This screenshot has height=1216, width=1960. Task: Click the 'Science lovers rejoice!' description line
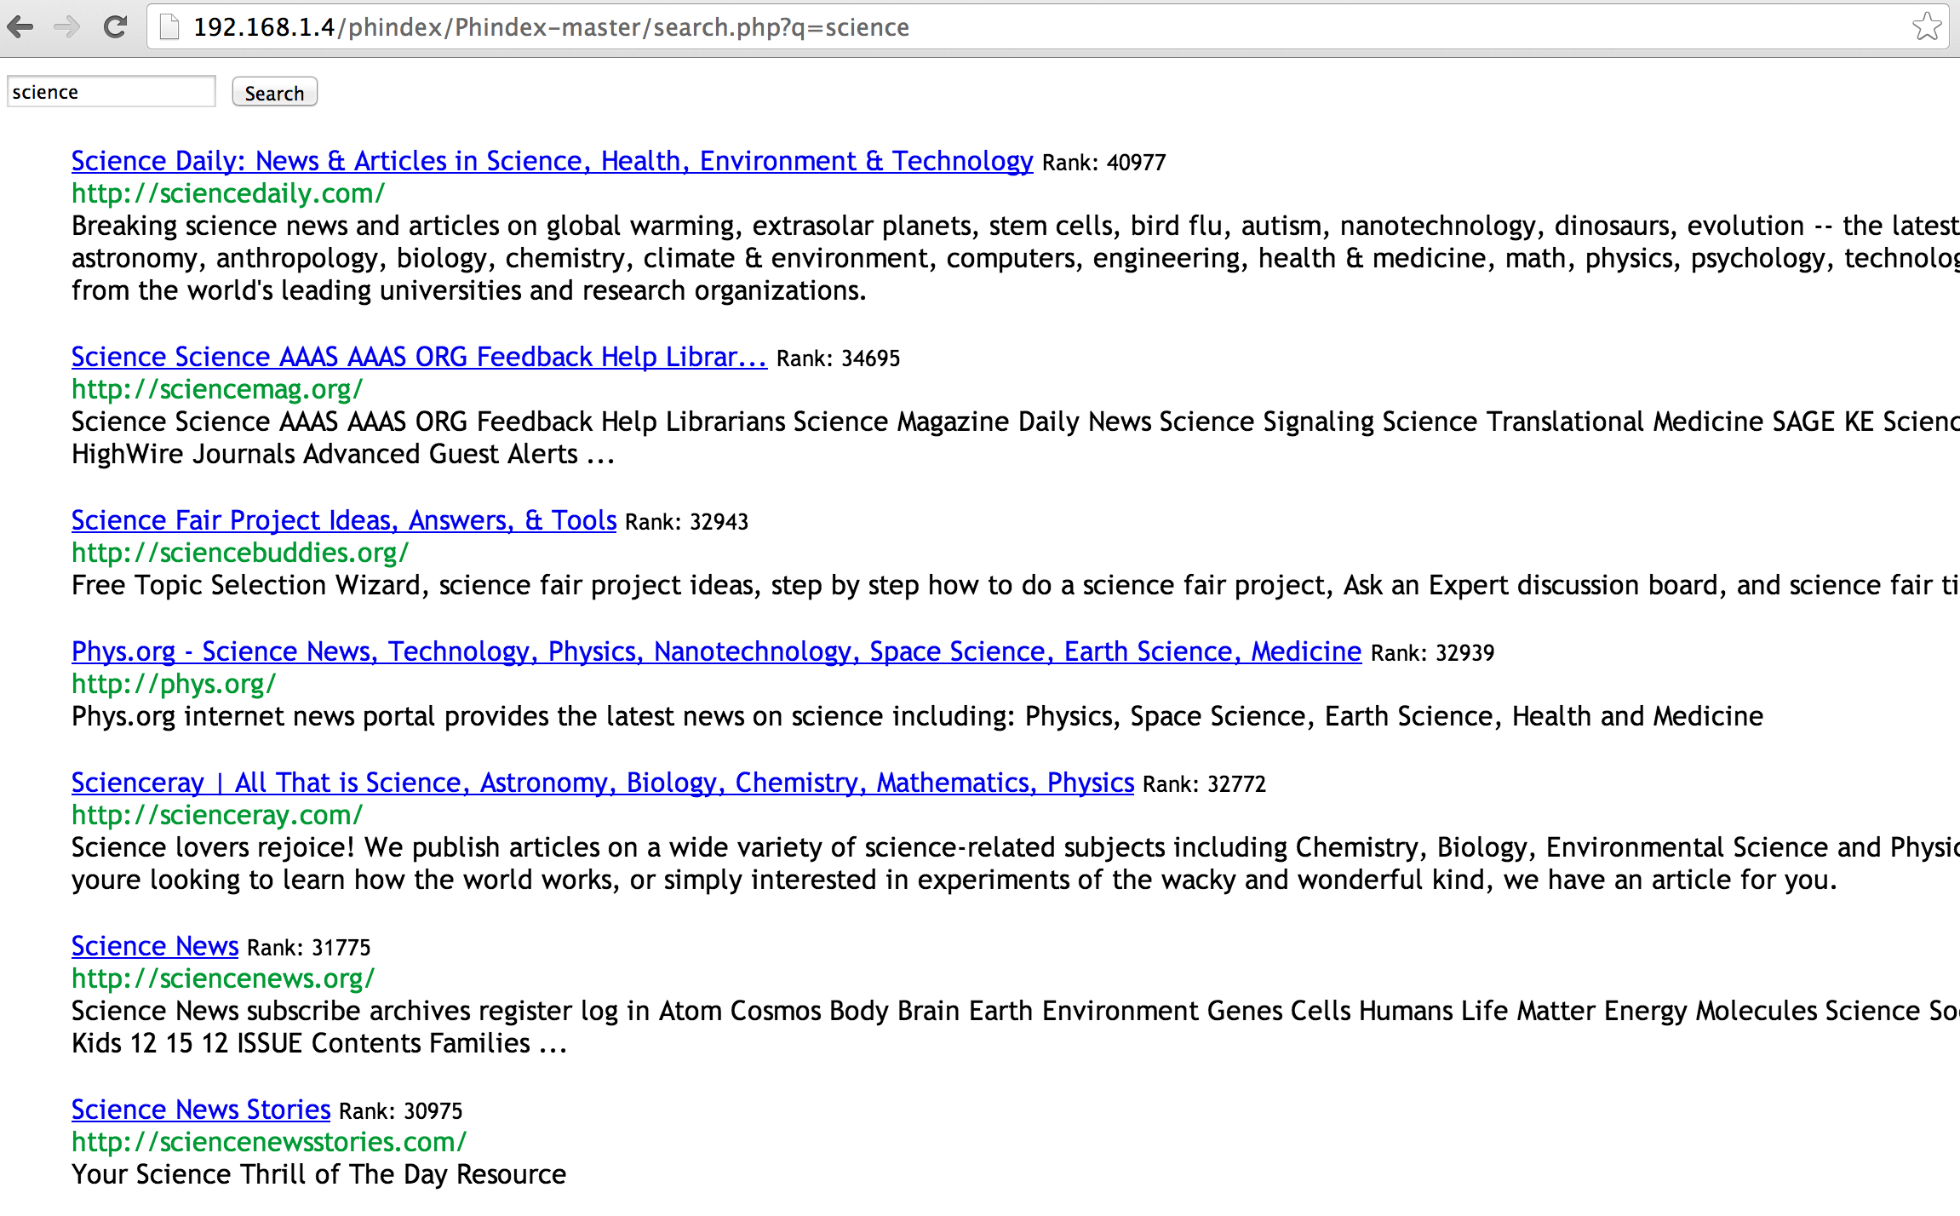1015,847
